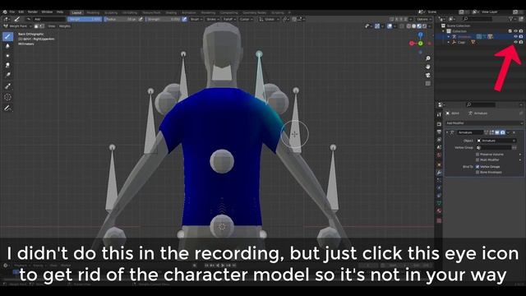This screenshot has width=526, height=296.
Task: Select the Smear weight tool
Action: pos(7,65)
